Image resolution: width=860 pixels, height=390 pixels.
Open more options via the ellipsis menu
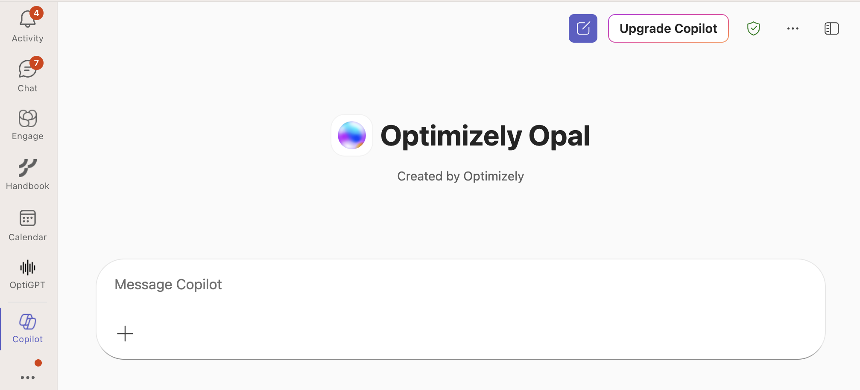click(x=793, y=28)
